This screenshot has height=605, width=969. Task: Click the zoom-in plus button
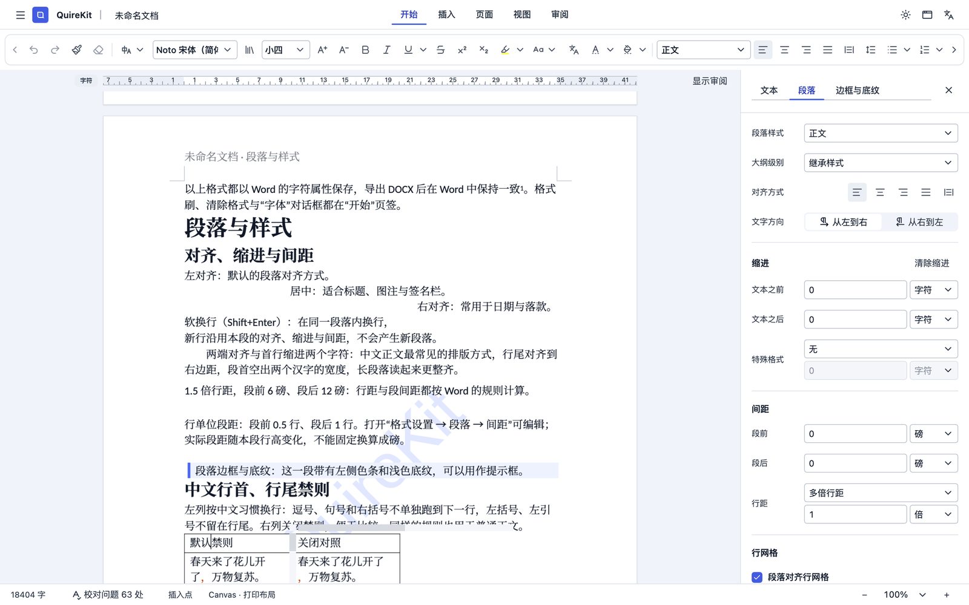[947, 595]
